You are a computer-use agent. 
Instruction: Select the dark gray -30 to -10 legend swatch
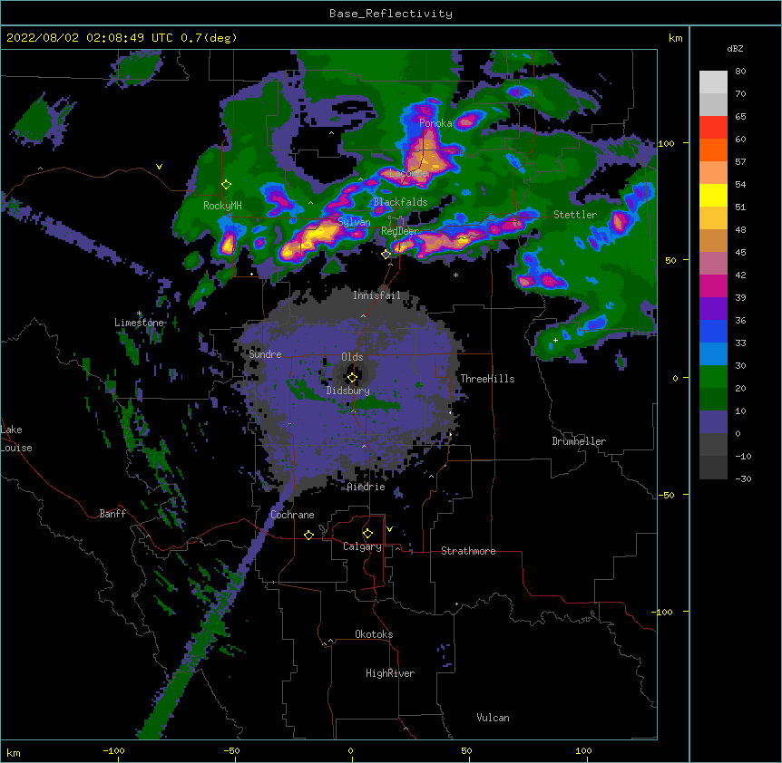click(713, 468)
